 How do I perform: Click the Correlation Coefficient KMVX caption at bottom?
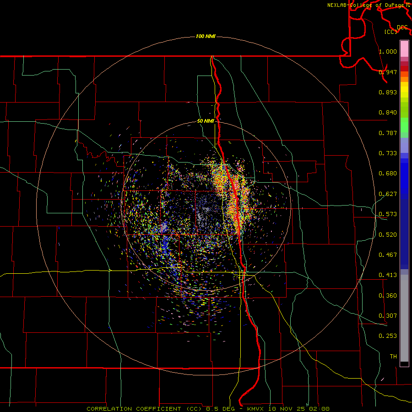(208, 409)
